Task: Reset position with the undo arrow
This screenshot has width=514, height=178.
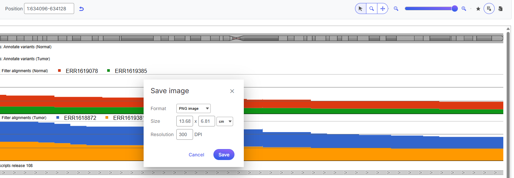Action: (81, 9)
